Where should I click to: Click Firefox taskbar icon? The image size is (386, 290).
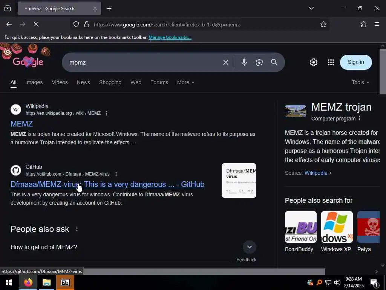[28, 282]
